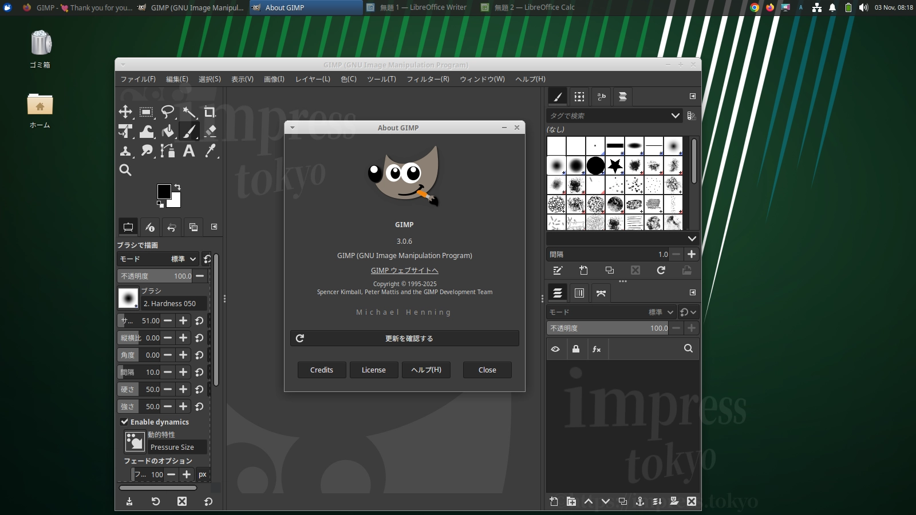The height and width of the screenshot is (515, 916).
Task: Create a new brush icon
Action: pyautogui.click(x=583, y=270)
